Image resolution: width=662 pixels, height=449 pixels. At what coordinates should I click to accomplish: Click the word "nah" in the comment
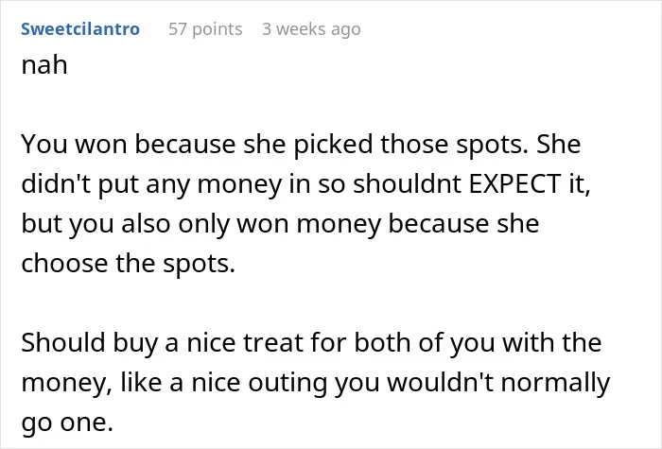click(44, 65)
